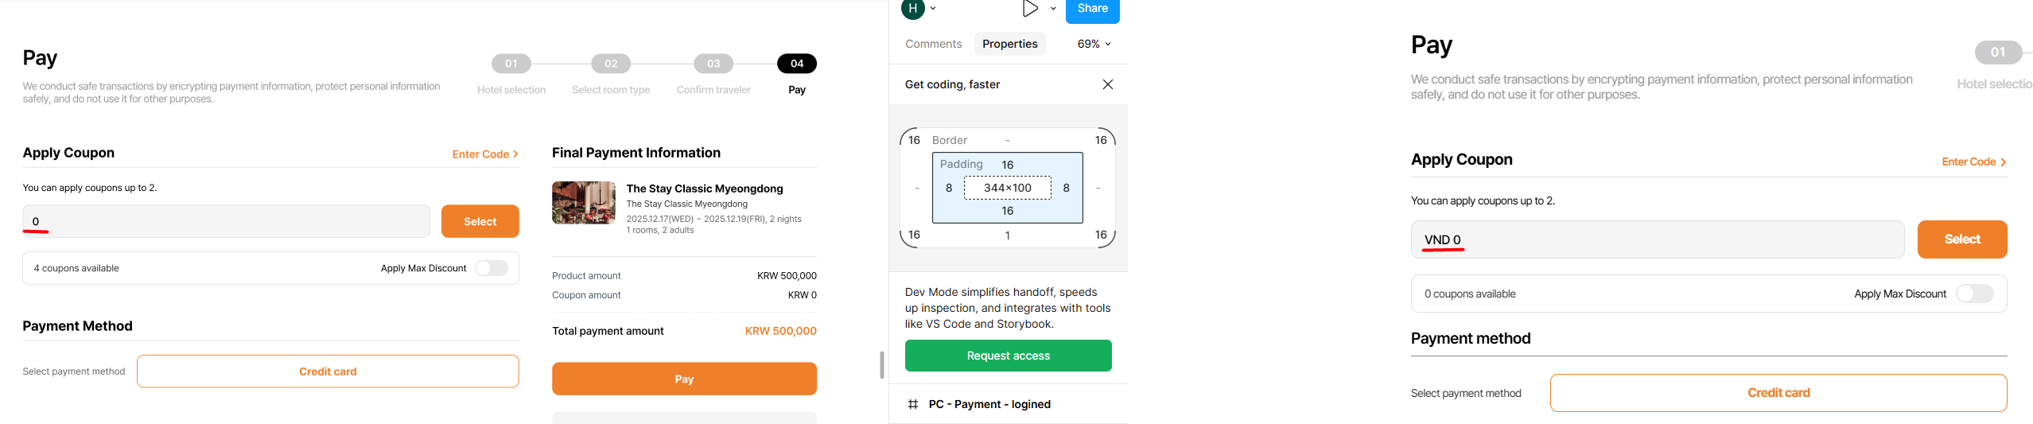2033x424 pixels.
Task: Click the blue Share button
Action: (1092, 10)
